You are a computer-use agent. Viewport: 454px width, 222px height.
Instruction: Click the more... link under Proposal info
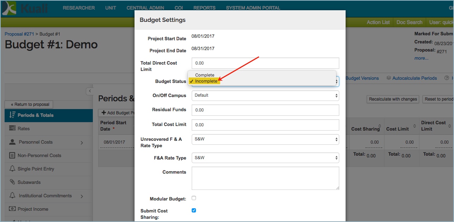click(x=422, y=58)
